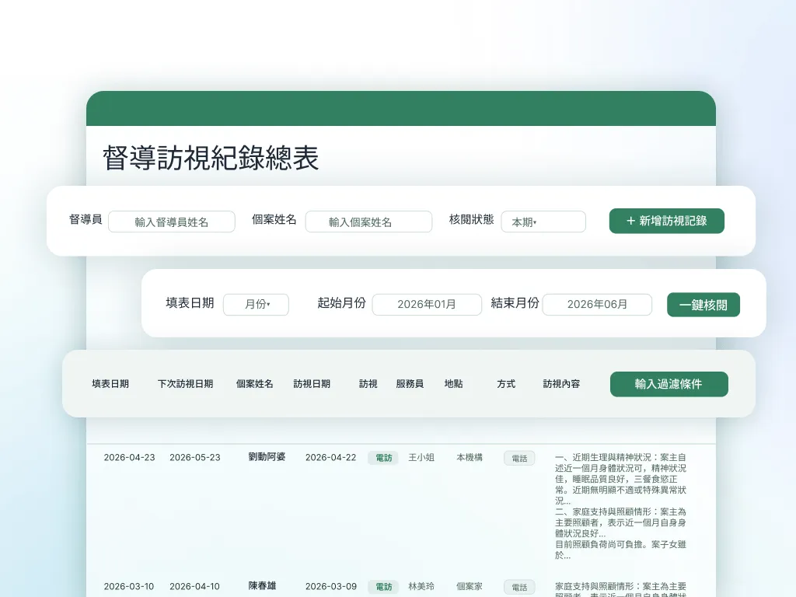Viewport: 796px width, 597px height.
Task: Click the 訪視日期 column header
Action: coord(312,384)
